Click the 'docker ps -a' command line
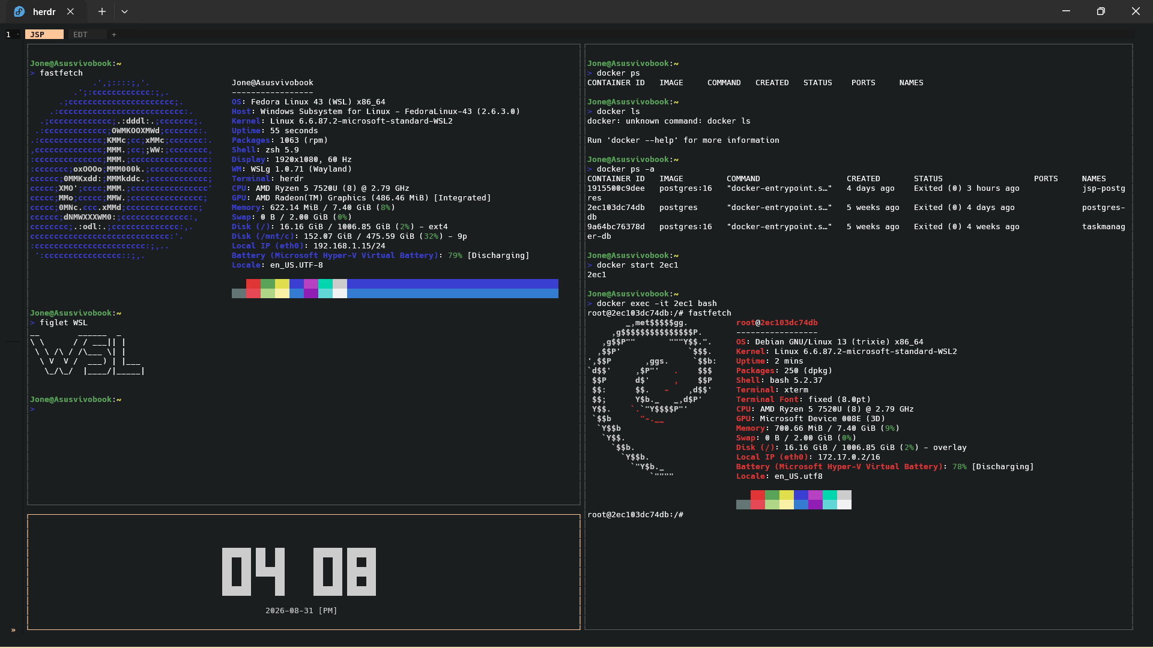This screenshot has width=1153, height=648. tap(621, 169)
